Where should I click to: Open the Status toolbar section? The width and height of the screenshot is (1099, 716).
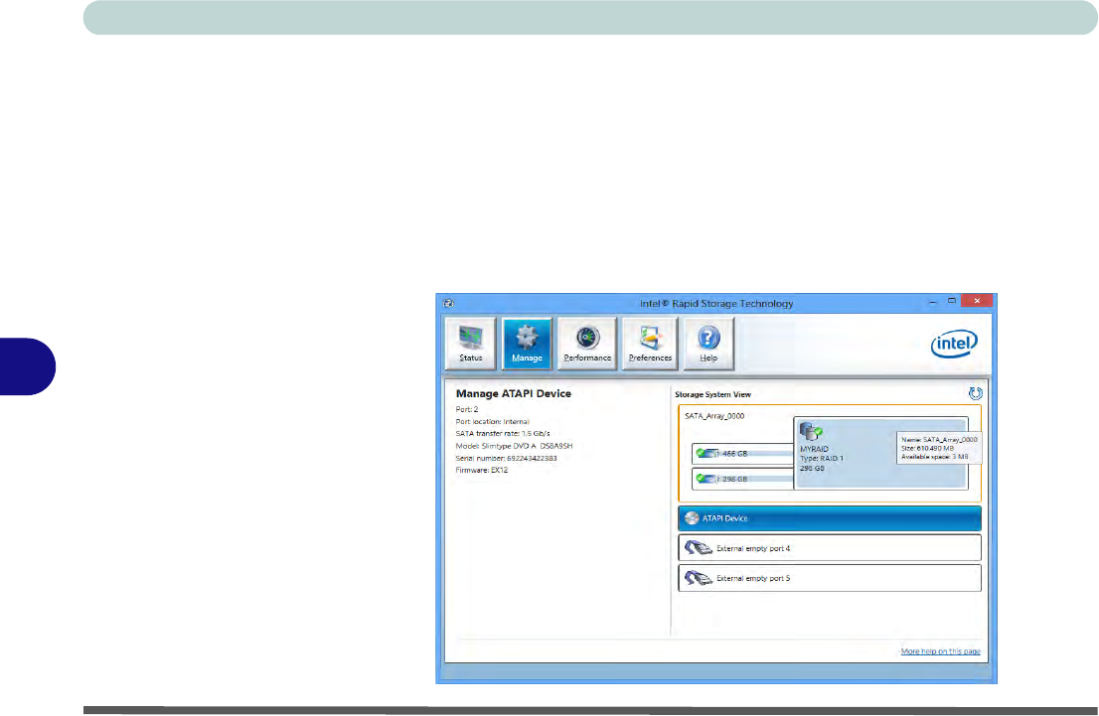point(470,344)
